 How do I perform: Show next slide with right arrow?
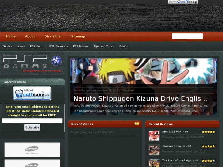coord(212,71)
